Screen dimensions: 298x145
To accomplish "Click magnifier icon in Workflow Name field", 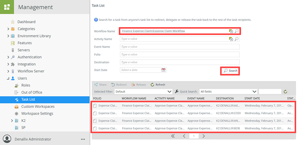I will (237, 31).
